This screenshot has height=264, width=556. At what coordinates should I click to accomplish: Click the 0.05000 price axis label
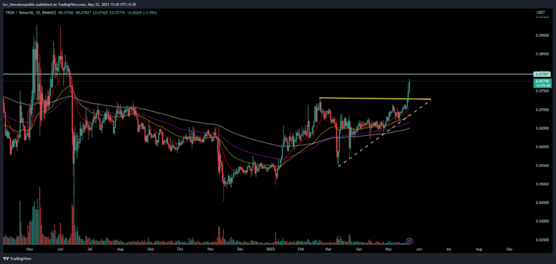pos(541,184)
